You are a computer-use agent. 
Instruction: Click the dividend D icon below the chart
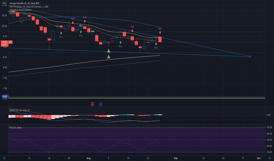coord(101,104)
